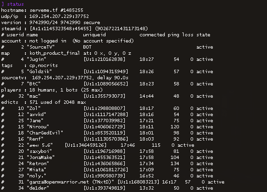Click the player name "CharGedEvil"
Screen dimensions: 267x192
coord(45,133)
